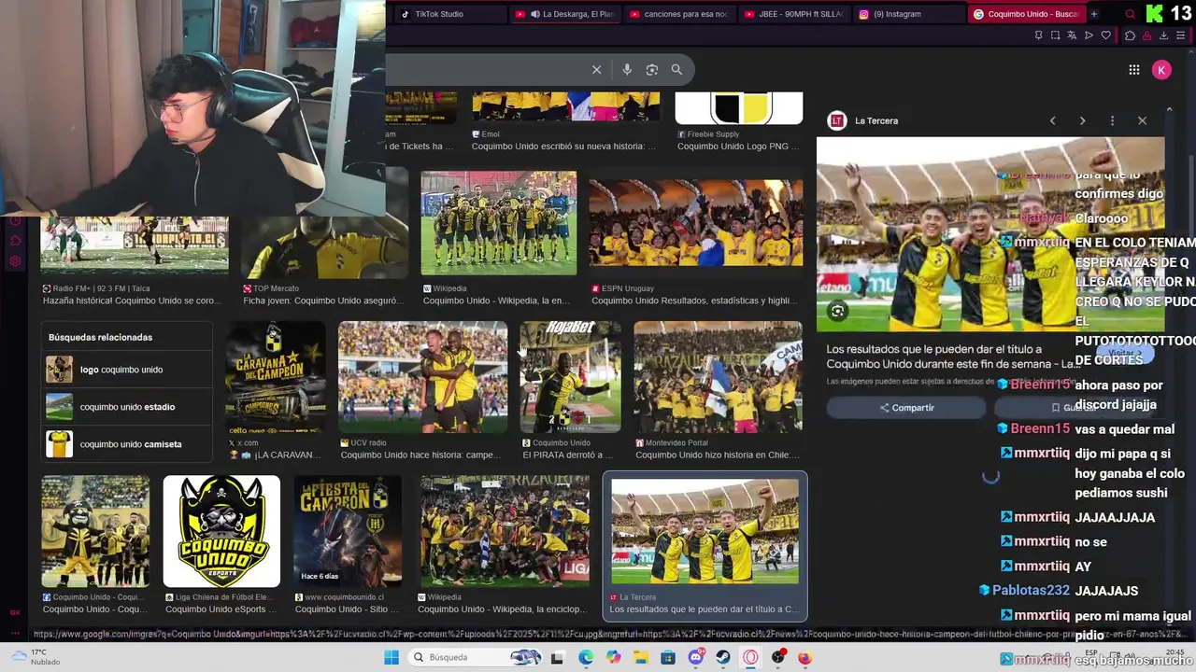
Task: Open the ESPN Uruguay crowd image
Action: (x=695, y=223)
